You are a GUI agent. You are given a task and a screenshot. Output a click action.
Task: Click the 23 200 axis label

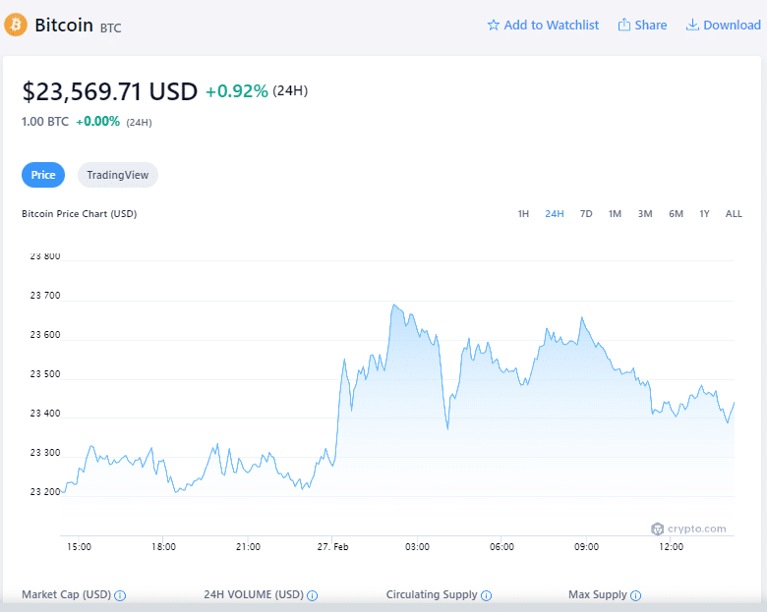45,492
